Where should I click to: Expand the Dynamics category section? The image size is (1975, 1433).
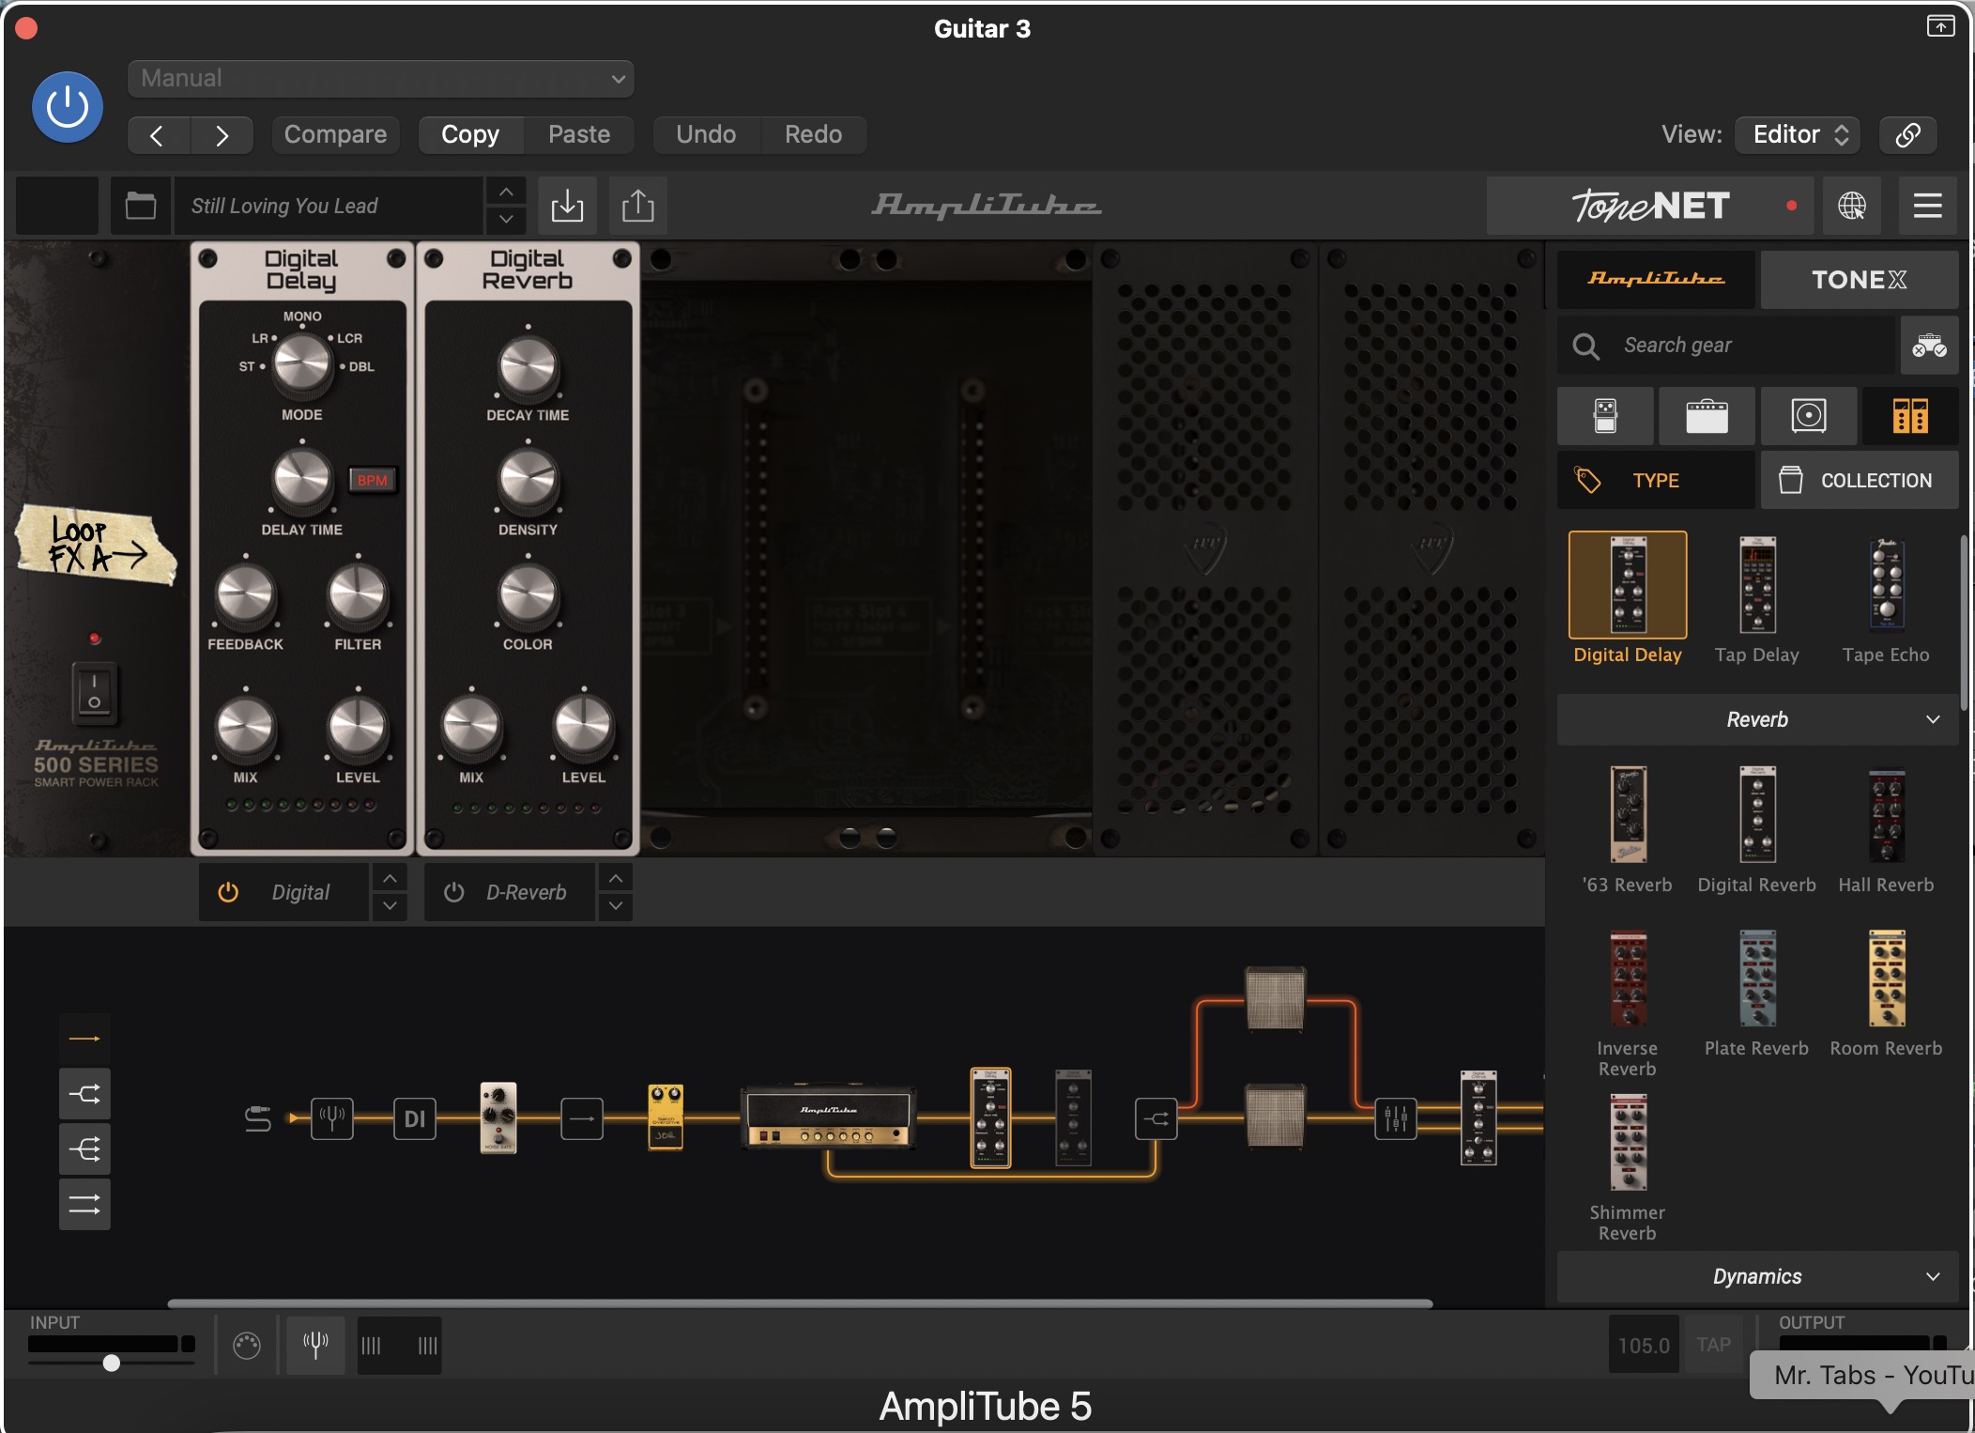(1757, 1276)
